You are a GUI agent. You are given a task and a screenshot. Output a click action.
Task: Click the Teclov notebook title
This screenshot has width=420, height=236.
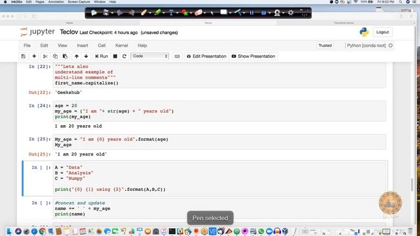pos(69,32)
